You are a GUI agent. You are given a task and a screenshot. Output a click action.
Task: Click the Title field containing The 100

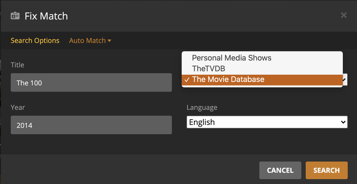[x=91, y=83]
